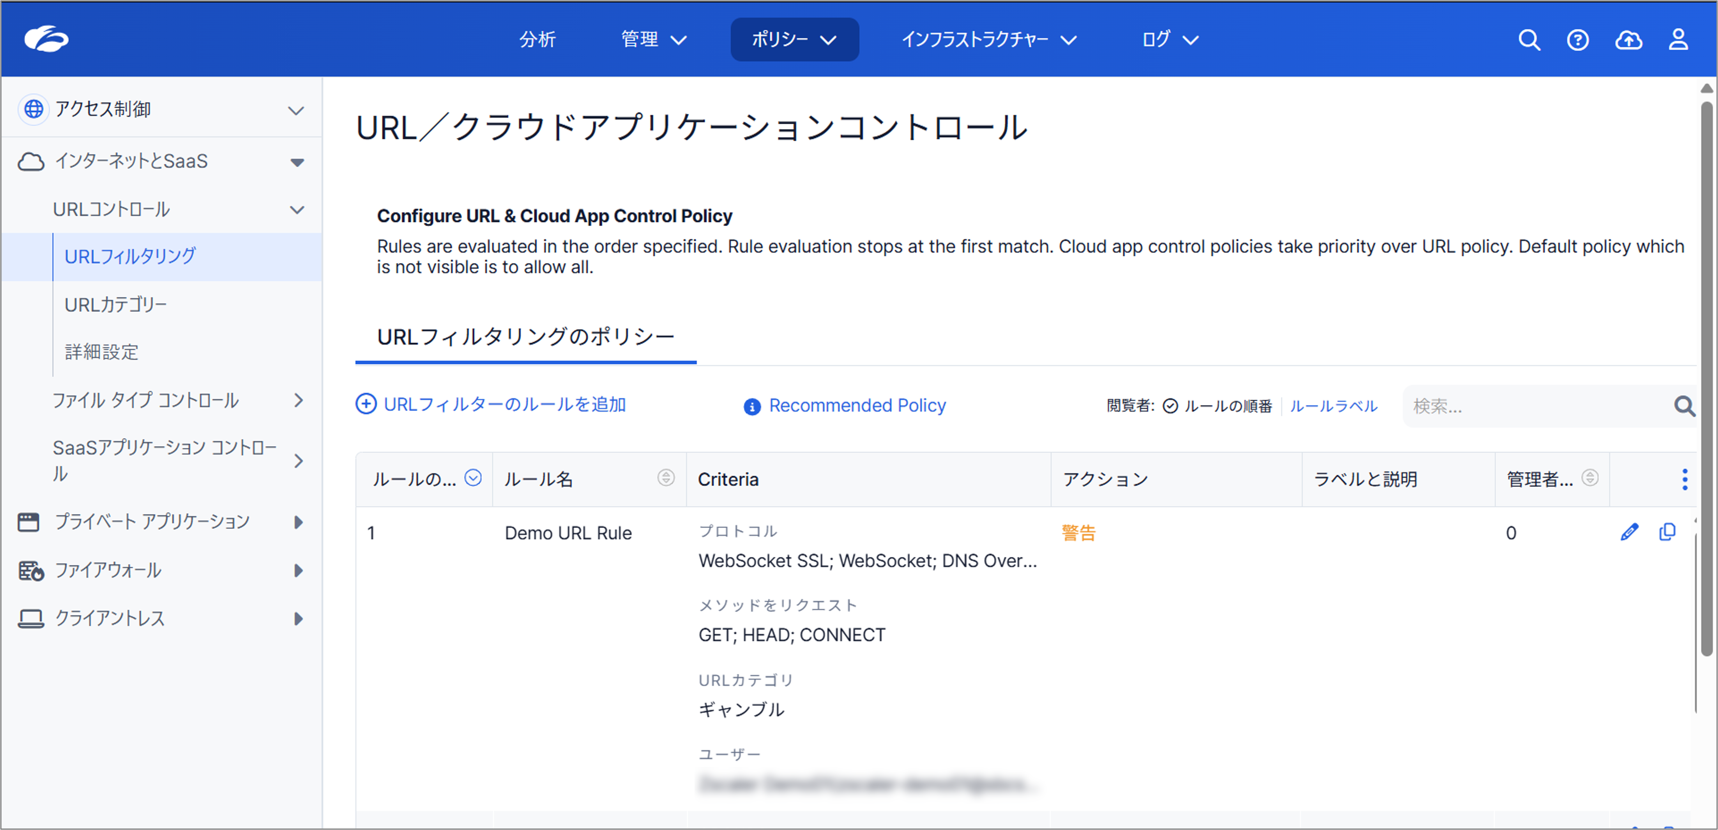The image size is (1718, 830).
Task: Sort by ルール名 column toggle
Action: pos(665,477)
